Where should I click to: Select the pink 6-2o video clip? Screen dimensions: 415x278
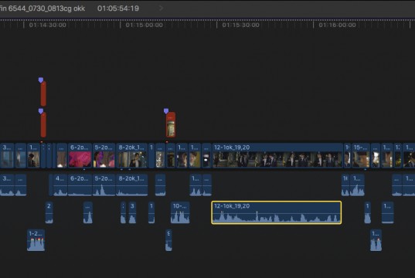pyautogui.click(x=80, y=155)
